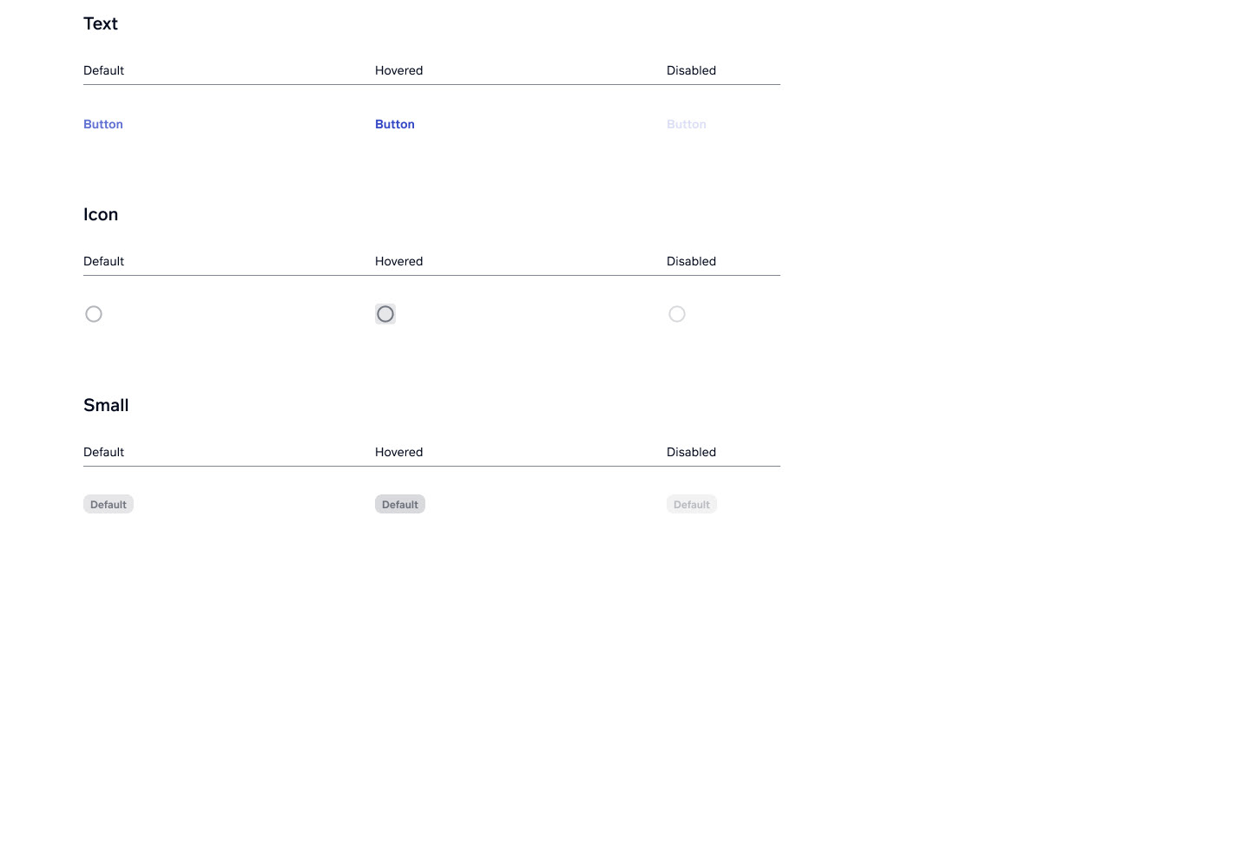This screenshot has width=1250, height=850.
Task: Click the default-state blue text Button
Action: coord(103,124)
